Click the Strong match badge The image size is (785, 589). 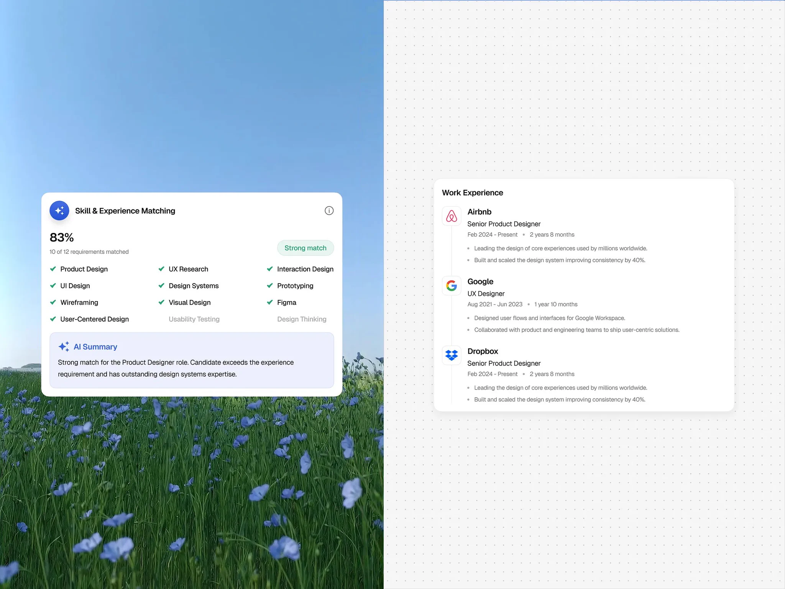[305, 248]
